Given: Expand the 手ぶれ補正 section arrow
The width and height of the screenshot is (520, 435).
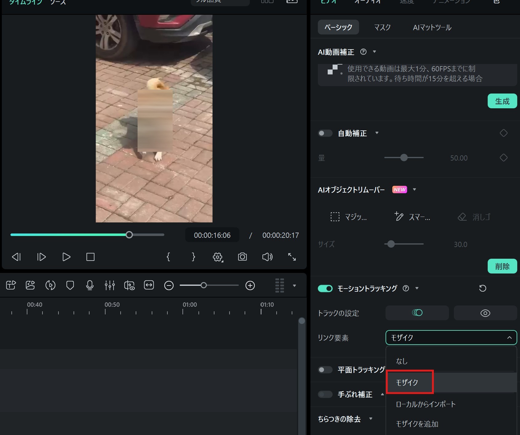Looking at the screenshot, I should tap(382, 394).
